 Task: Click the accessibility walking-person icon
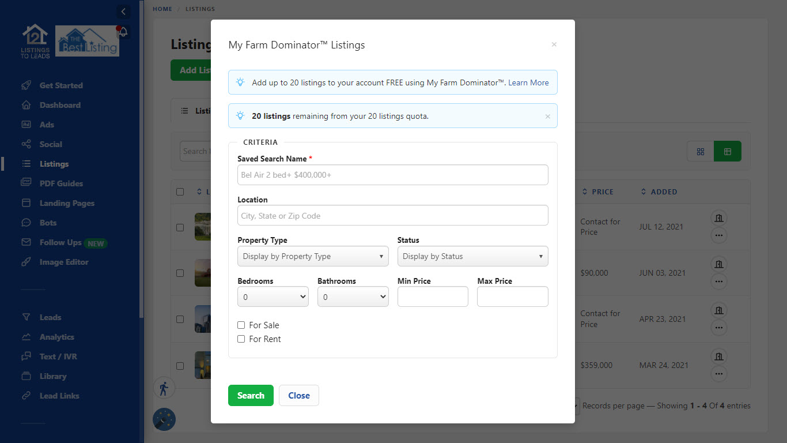pyautogui.click(x=164, y=388)
